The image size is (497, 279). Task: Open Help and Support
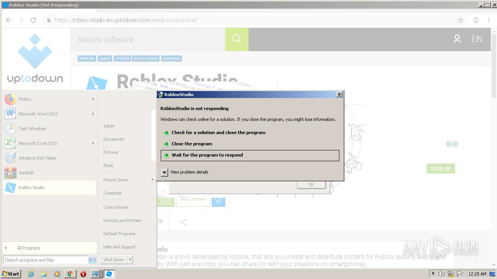[x=120, y=247]
